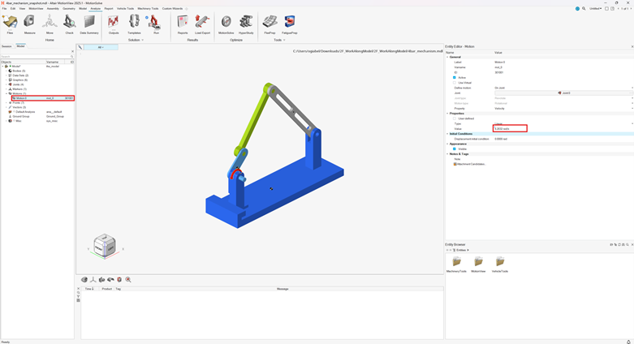Click the Entities breadcrumb in Entity Browser

[x=461, y=250]
